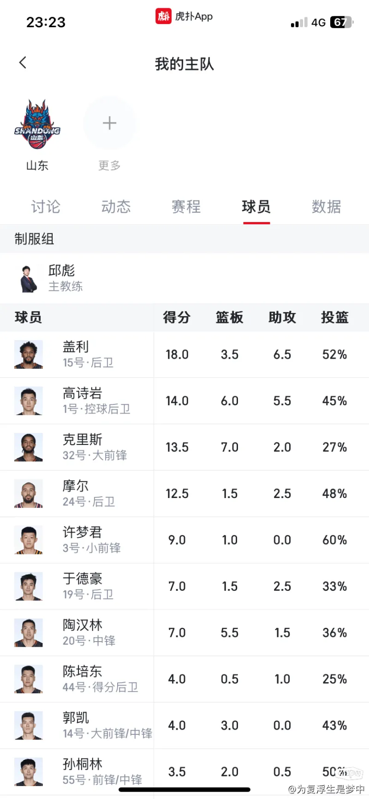
Task: Open 盖利 player avatar
Action: coord(29,354)
